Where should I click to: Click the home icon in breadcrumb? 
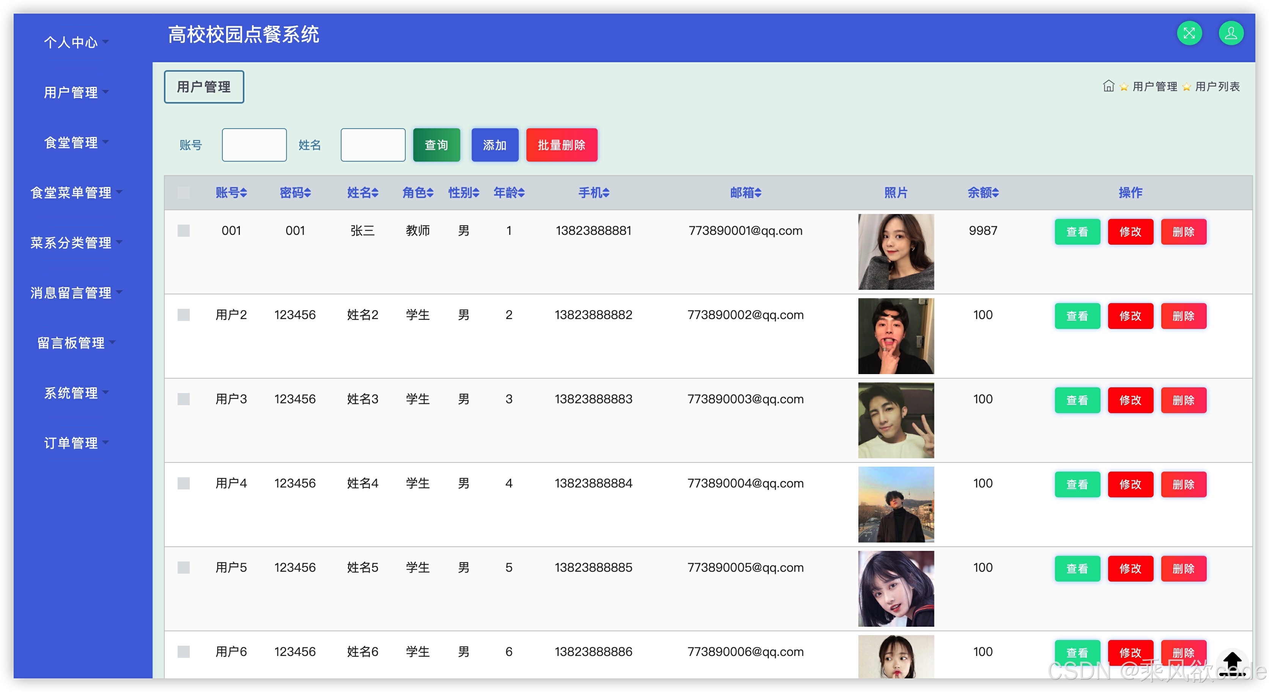pos(1108,86)
